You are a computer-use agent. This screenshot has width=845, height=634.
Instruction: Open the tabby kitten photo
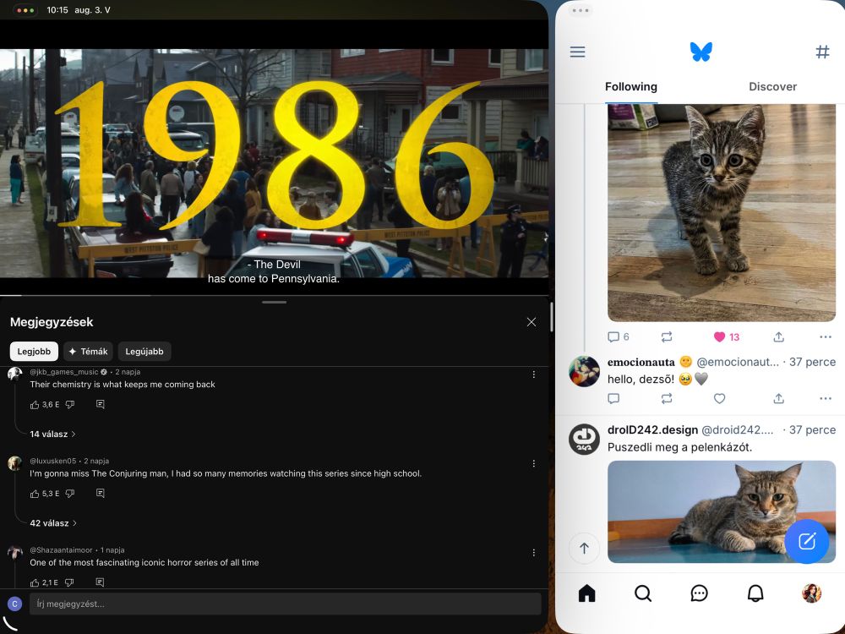pos(721,213)
